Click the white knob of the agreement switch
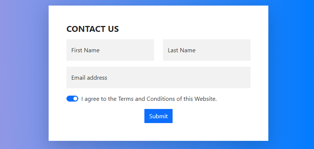This screenshot has height=149, width=314. coord(75,99)
